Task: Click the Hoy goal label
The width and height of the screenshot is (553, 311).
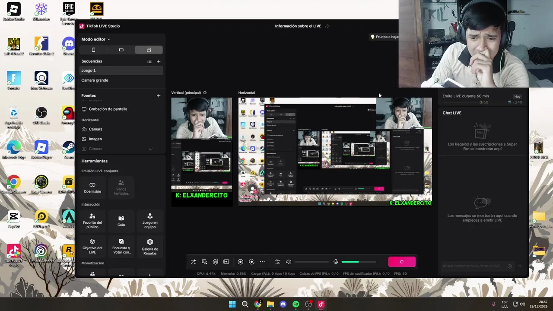Action: click(x=518, y=97)
